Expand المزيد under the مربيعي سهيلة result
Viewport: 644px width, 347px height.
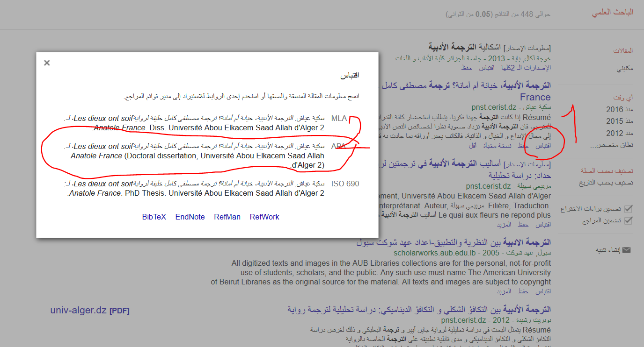click(x=504, y=225)
